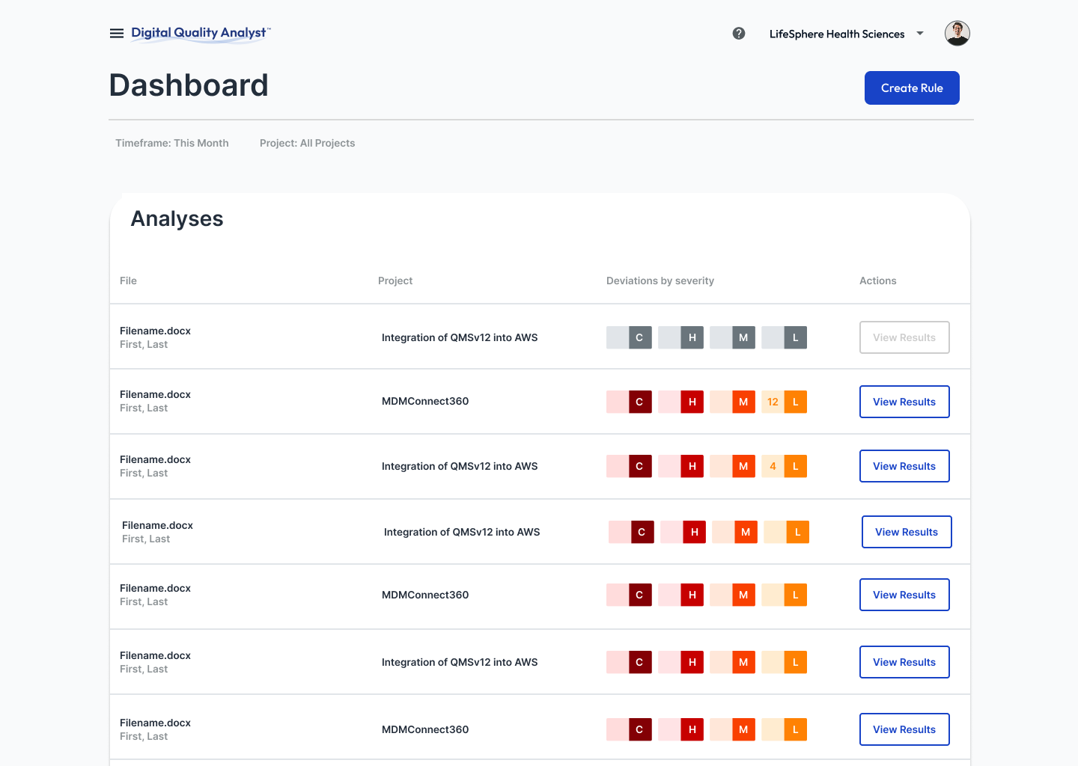Click the orange L badge showing 4
The image size is (1078, 766).
click(x=795, y=466)
